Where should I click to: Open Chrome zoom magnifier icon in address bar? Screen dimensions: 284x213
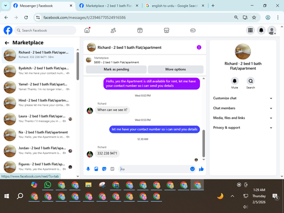point(236,18)
